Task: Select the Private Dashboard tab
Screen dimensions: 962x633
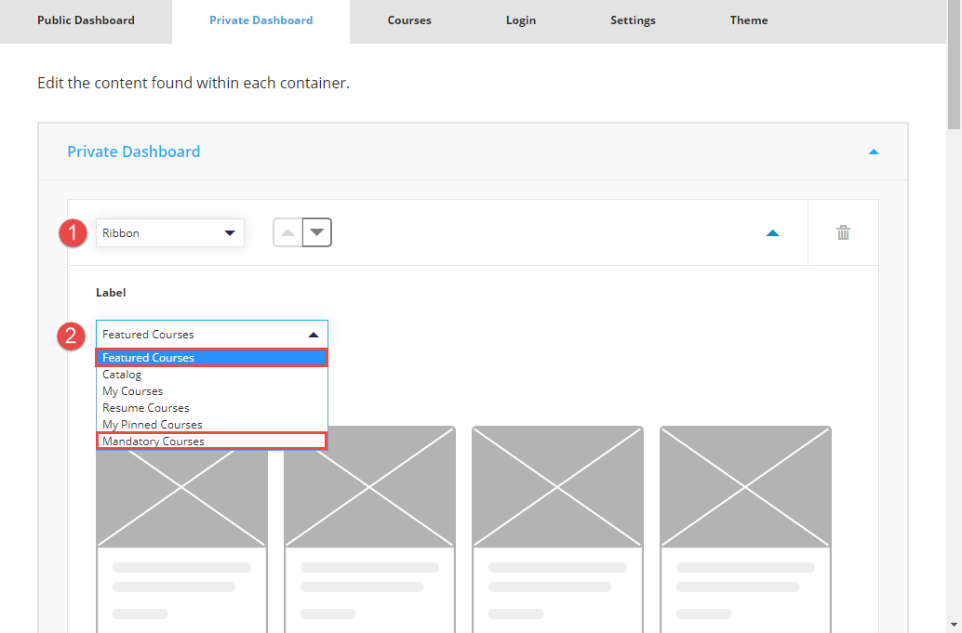Action: pyautogui.click(x=261, y=20)
